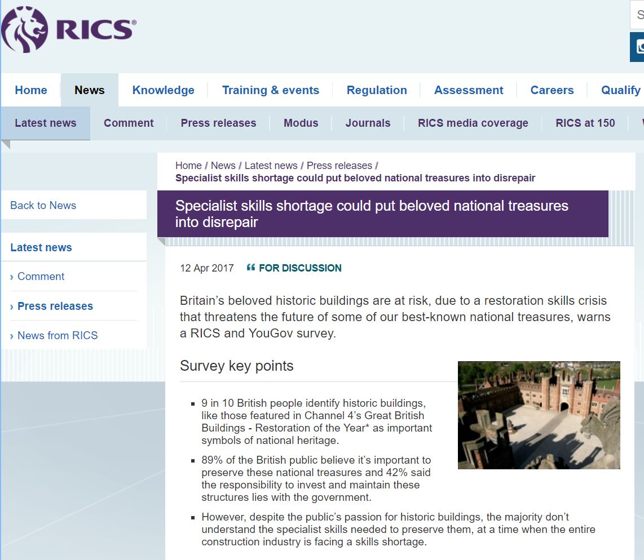Open Comment in the left sidebar
Image resolution: width=644 pixels, height=560 pixels.
pyautogui.click(x=41, y=277)
